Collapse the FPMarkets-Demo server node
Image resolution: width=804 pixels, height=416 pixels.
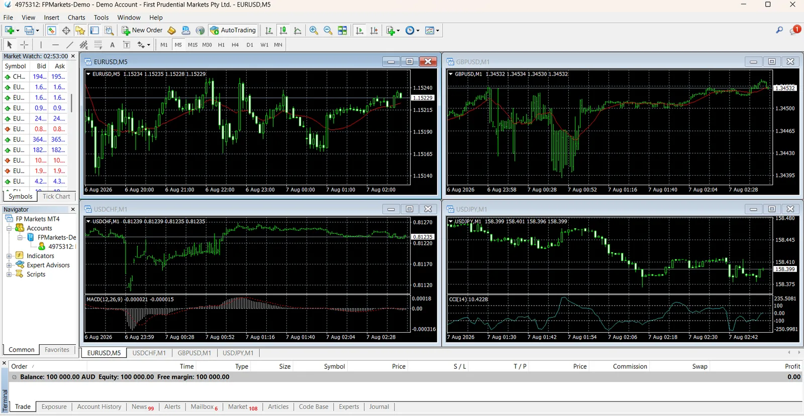20,237
